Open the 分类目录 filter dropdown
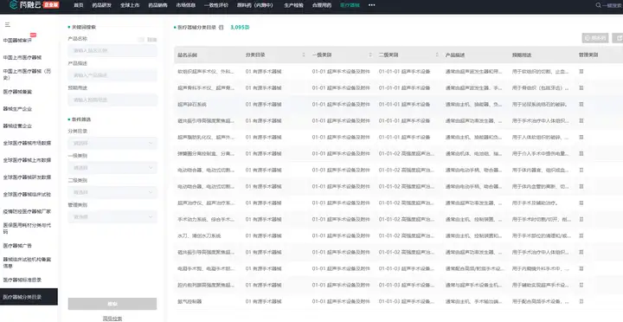Viewport: 623px width, 322px height. [x=112, y=143]
